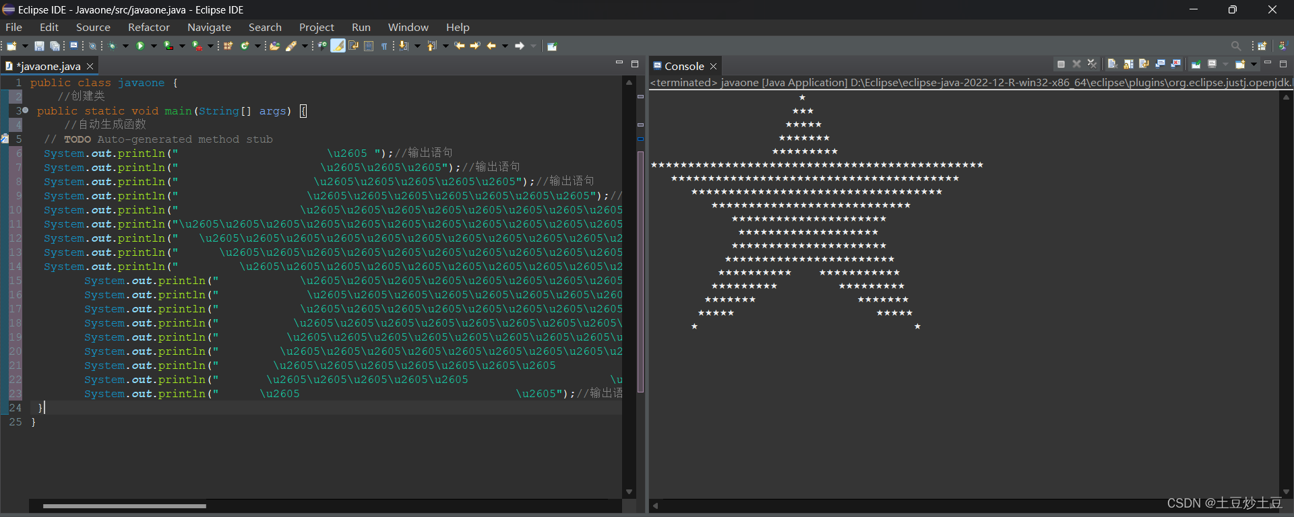Jump to Next Annotation icon
The image size is (1294, 517).
[x=403, y=46]
